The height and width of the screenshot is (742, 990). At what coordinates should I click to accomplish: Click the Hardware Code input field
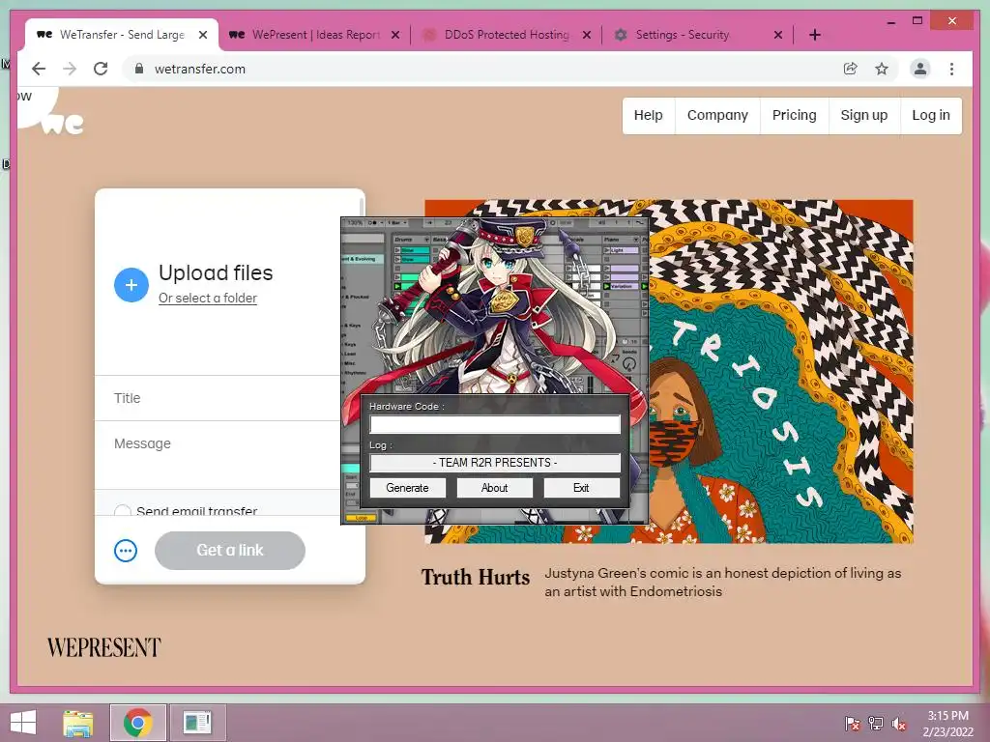[495, 425]
